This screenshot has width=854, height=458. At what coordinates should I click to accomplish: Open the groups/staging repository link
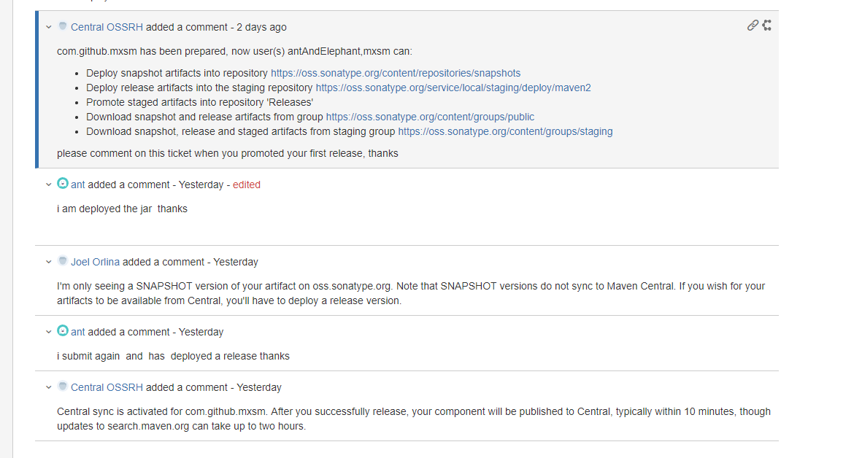click(505, 131)
